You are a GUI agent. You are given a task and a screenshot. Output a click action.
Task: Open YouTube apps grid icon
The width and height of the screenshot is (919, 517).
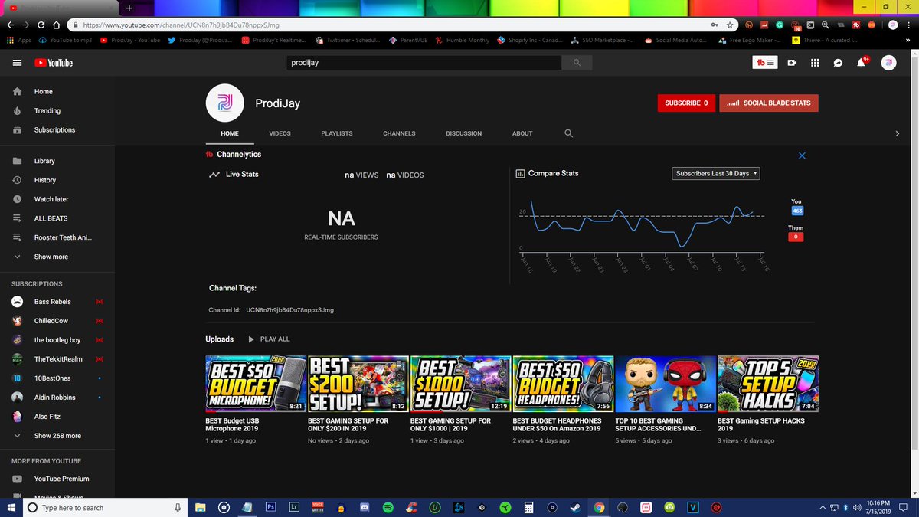(815, 63)
